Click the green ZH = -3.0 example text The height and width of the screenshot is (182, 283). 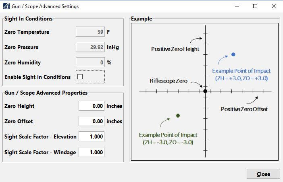[x=168, y=142]
